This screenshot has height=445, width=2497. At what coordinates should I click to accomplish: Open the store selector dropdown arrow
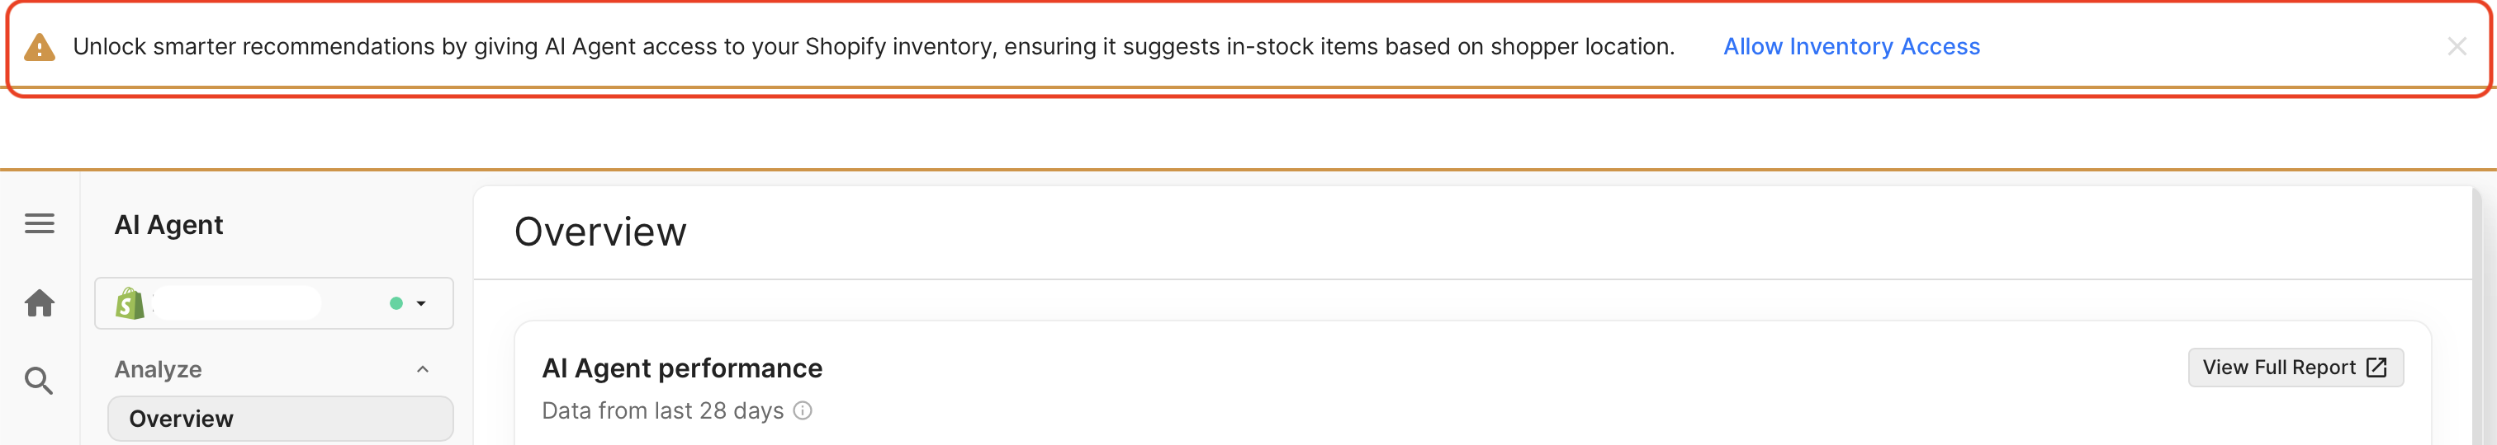coord(422,304)
